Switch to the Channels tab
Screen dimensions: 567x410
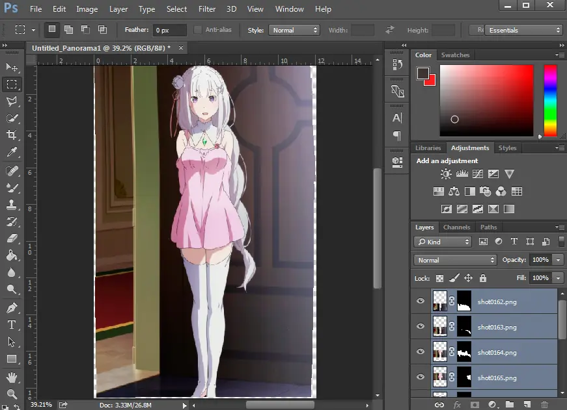pyautogui.click(x=457, y=227)
